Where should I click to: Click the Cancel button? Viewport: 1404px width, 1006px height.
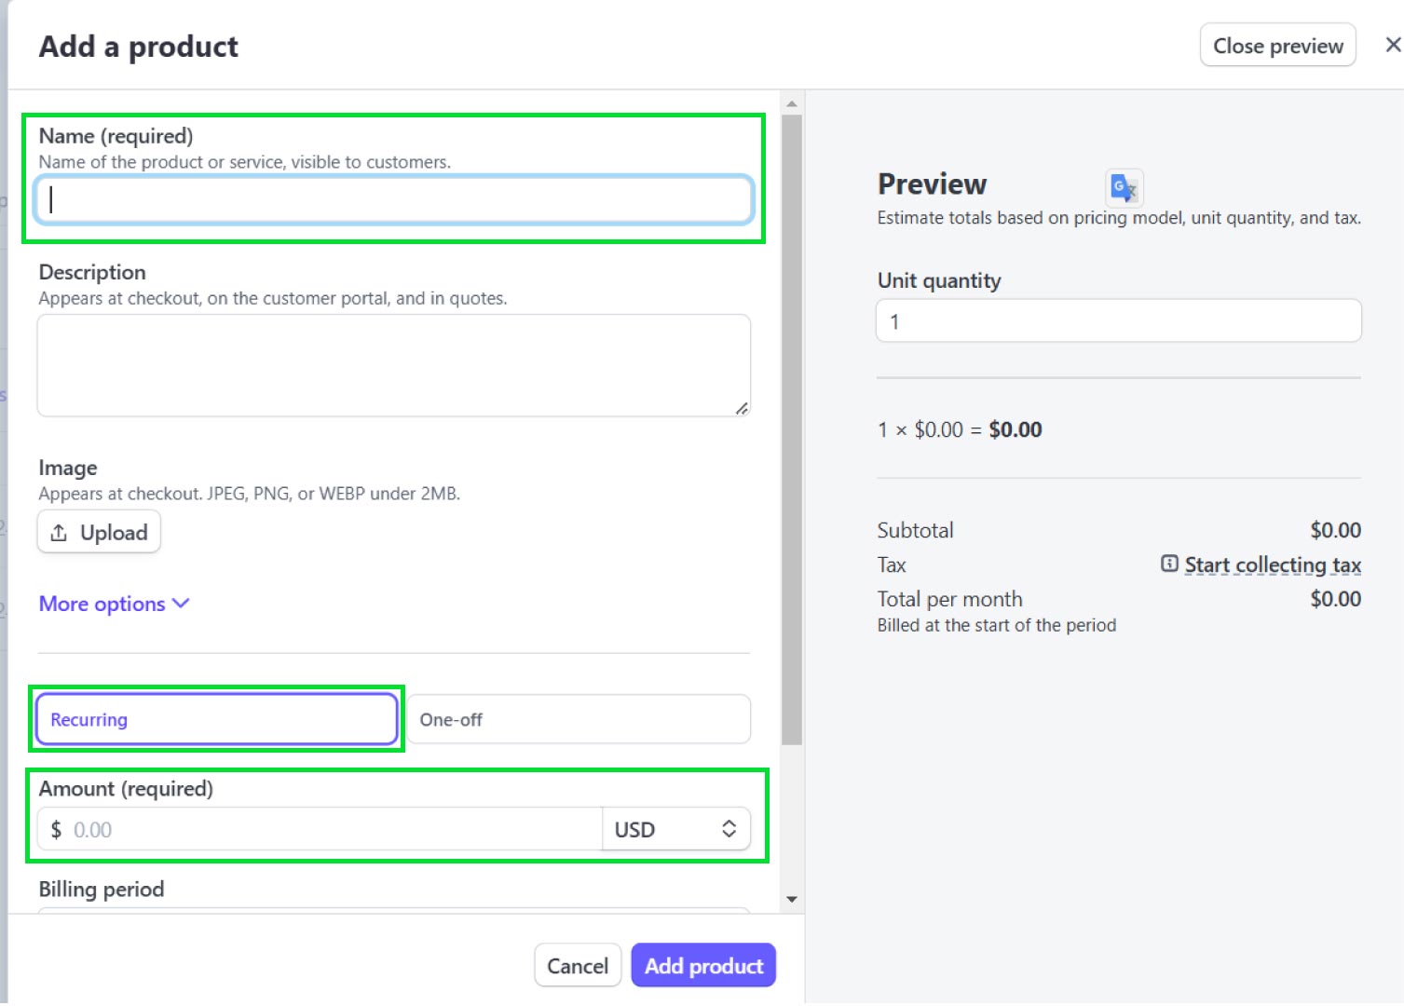click(577, 965)
